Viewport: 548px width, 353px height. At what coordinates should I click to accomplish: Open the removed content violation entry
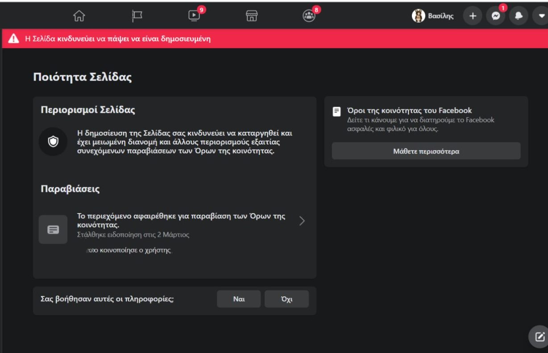(181, 220)
